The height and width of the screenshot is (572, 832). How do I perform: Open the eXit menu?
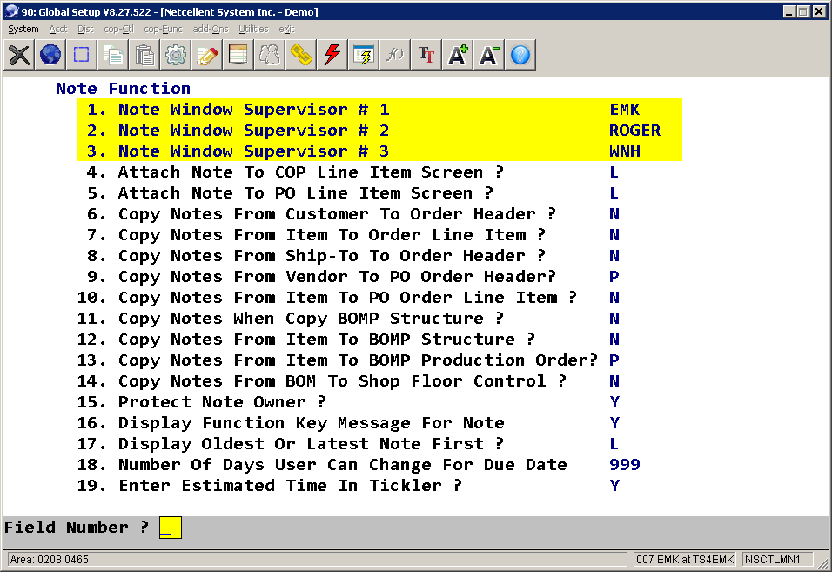pyautogui.click(x=286, y=29)
